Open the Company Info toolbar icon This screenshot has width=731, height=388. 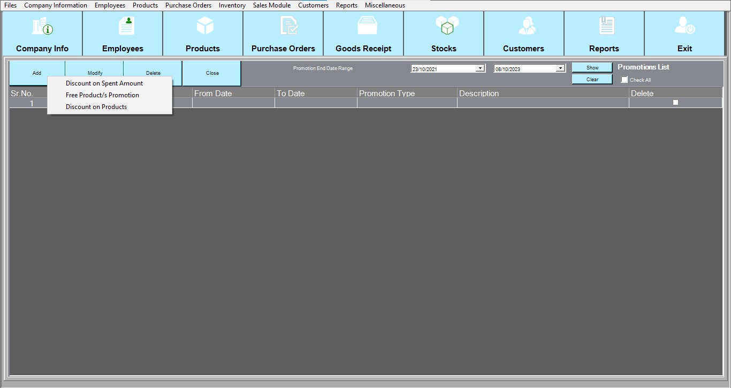tap(42, 26)
